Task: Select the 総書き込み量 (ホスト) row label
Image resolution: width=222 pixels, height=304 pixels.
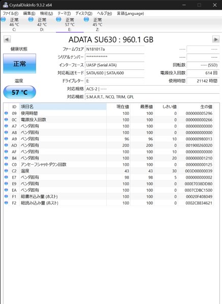Action: 39,196
